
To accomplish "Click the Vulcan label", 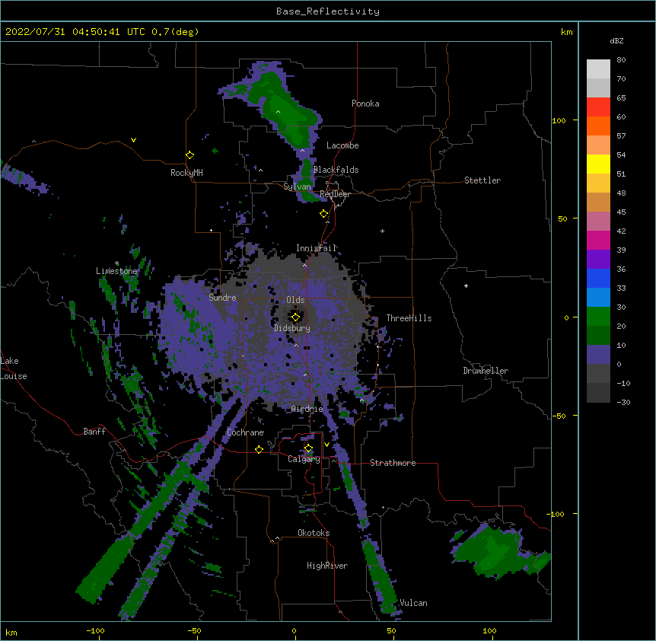I will [x=413, y=603].
